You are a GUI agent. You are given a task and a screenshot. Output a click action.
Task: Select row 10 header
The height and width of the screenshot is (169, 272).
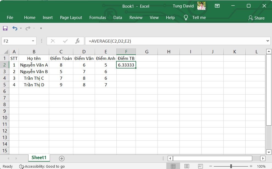pos(4,118)
